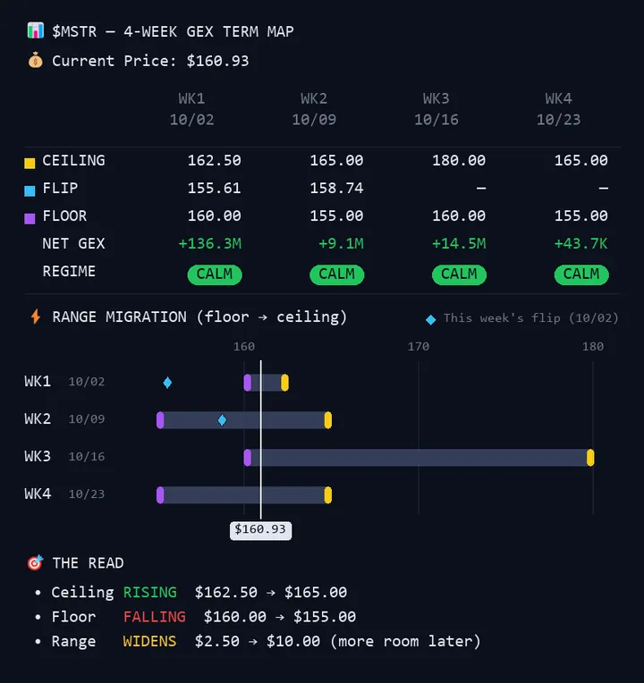Click the net GEX value +14.5M

point(459,243)
